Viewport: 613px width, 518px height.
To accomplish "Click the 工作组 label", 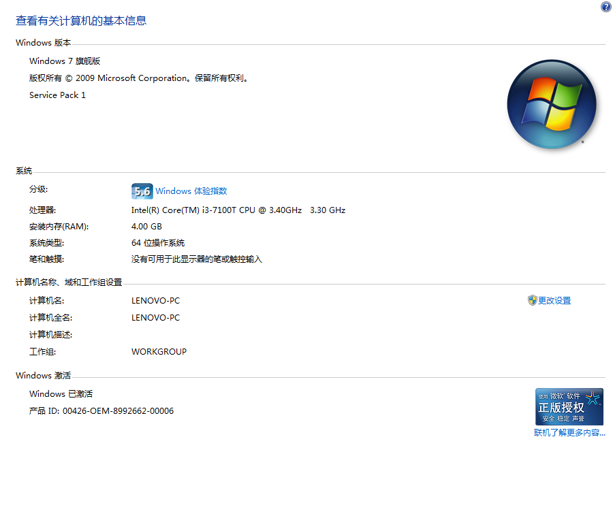I will (43, 352).
